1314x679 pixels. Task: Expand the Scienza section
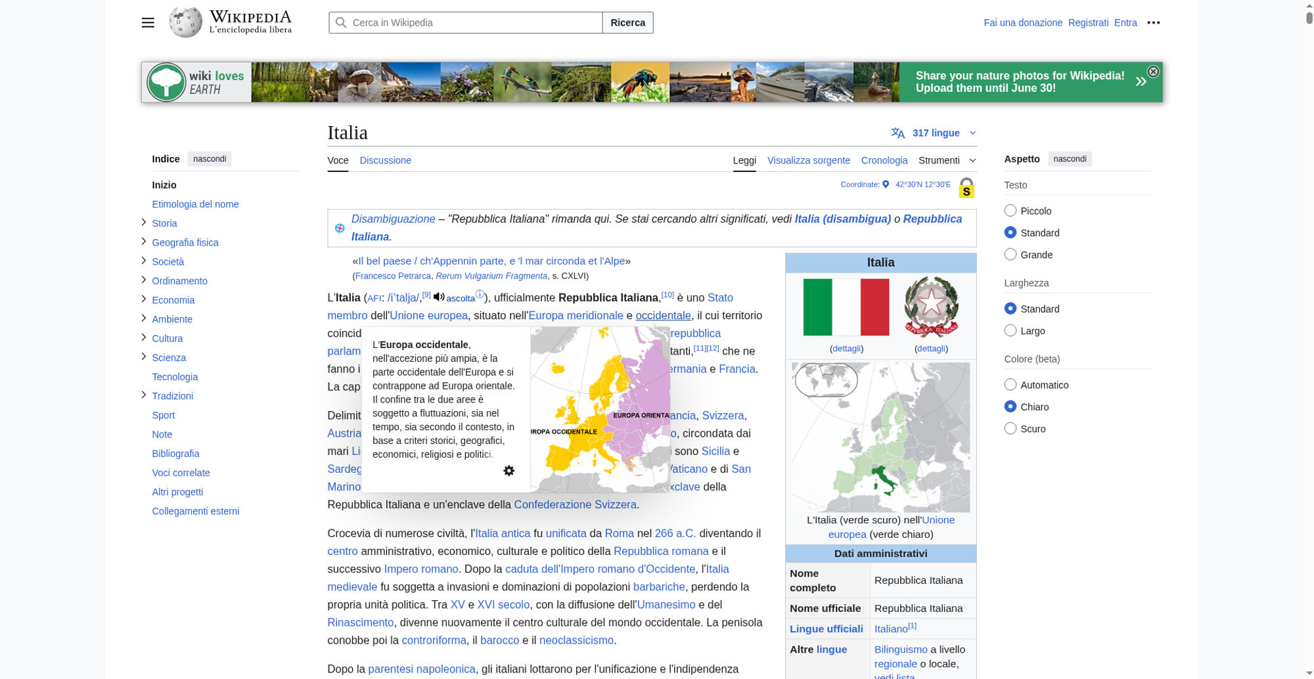click(x=143, y=357)
